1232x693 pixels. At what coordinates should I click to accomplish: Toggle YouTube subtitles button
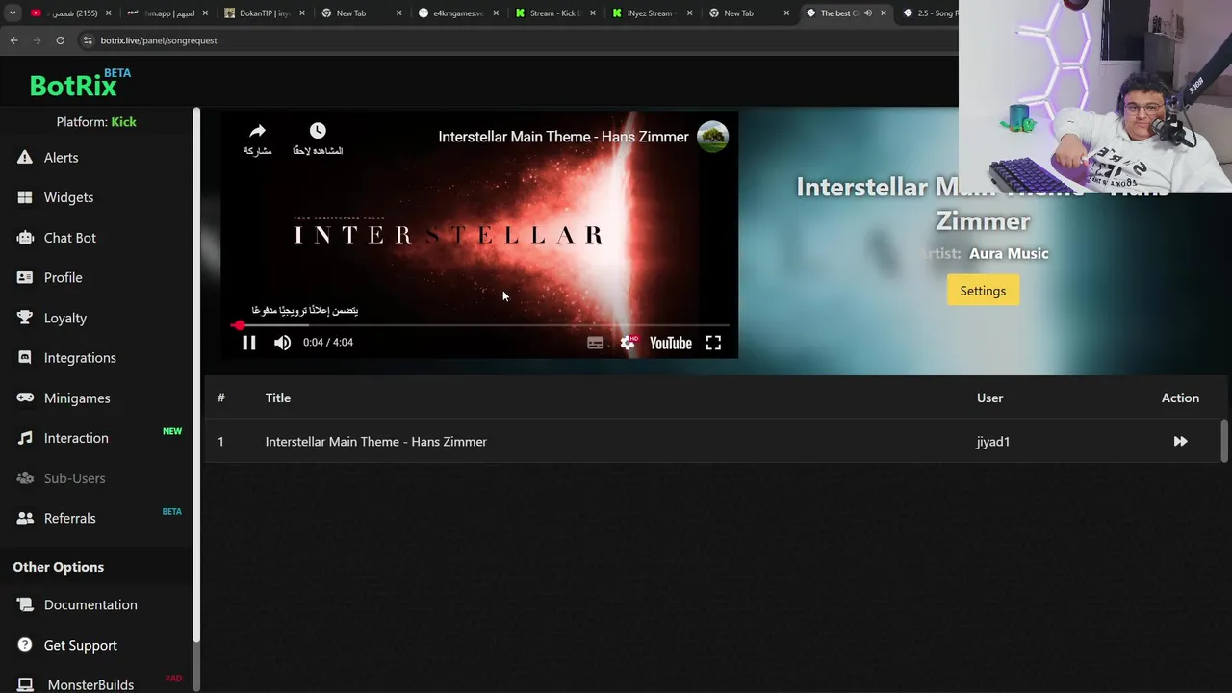595,343
